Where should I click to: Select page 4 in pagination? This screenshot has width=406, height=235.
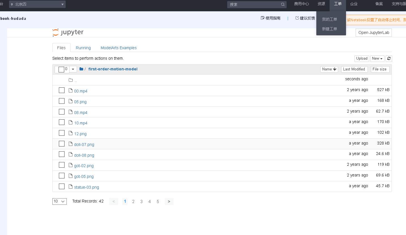pos(150,202)
